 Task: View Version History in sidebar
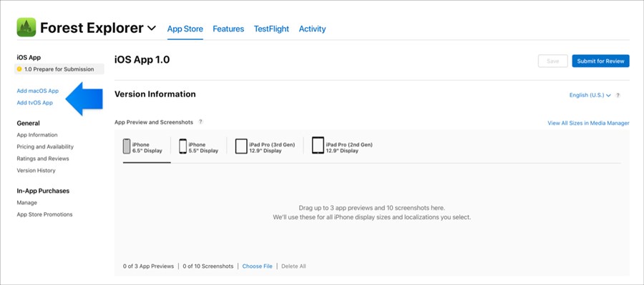(x=36, y=171)
